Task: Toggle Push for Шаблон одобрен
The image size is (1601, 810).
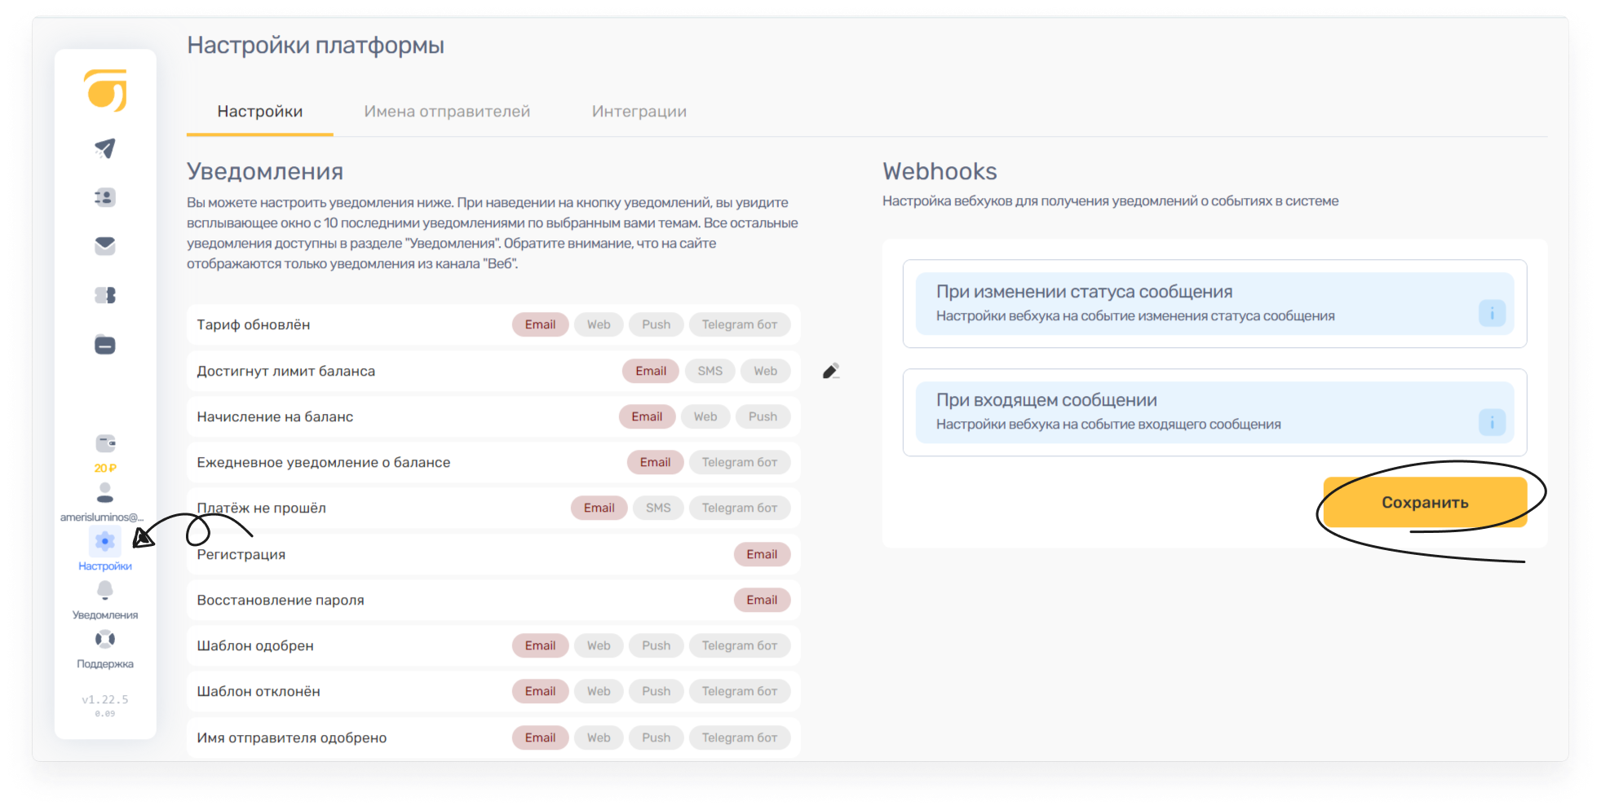Action: (656, 645)
